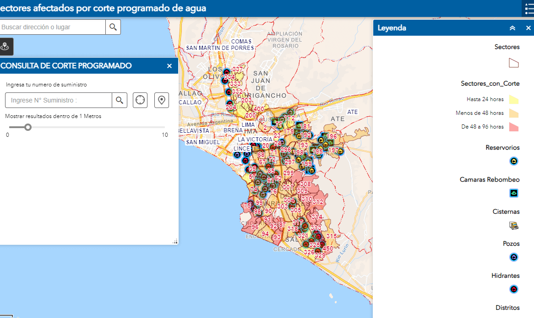Focus the 'Buscar dirección o lugar' field
The height and width of the screenshot is (318, 534).
pos(52,27)
